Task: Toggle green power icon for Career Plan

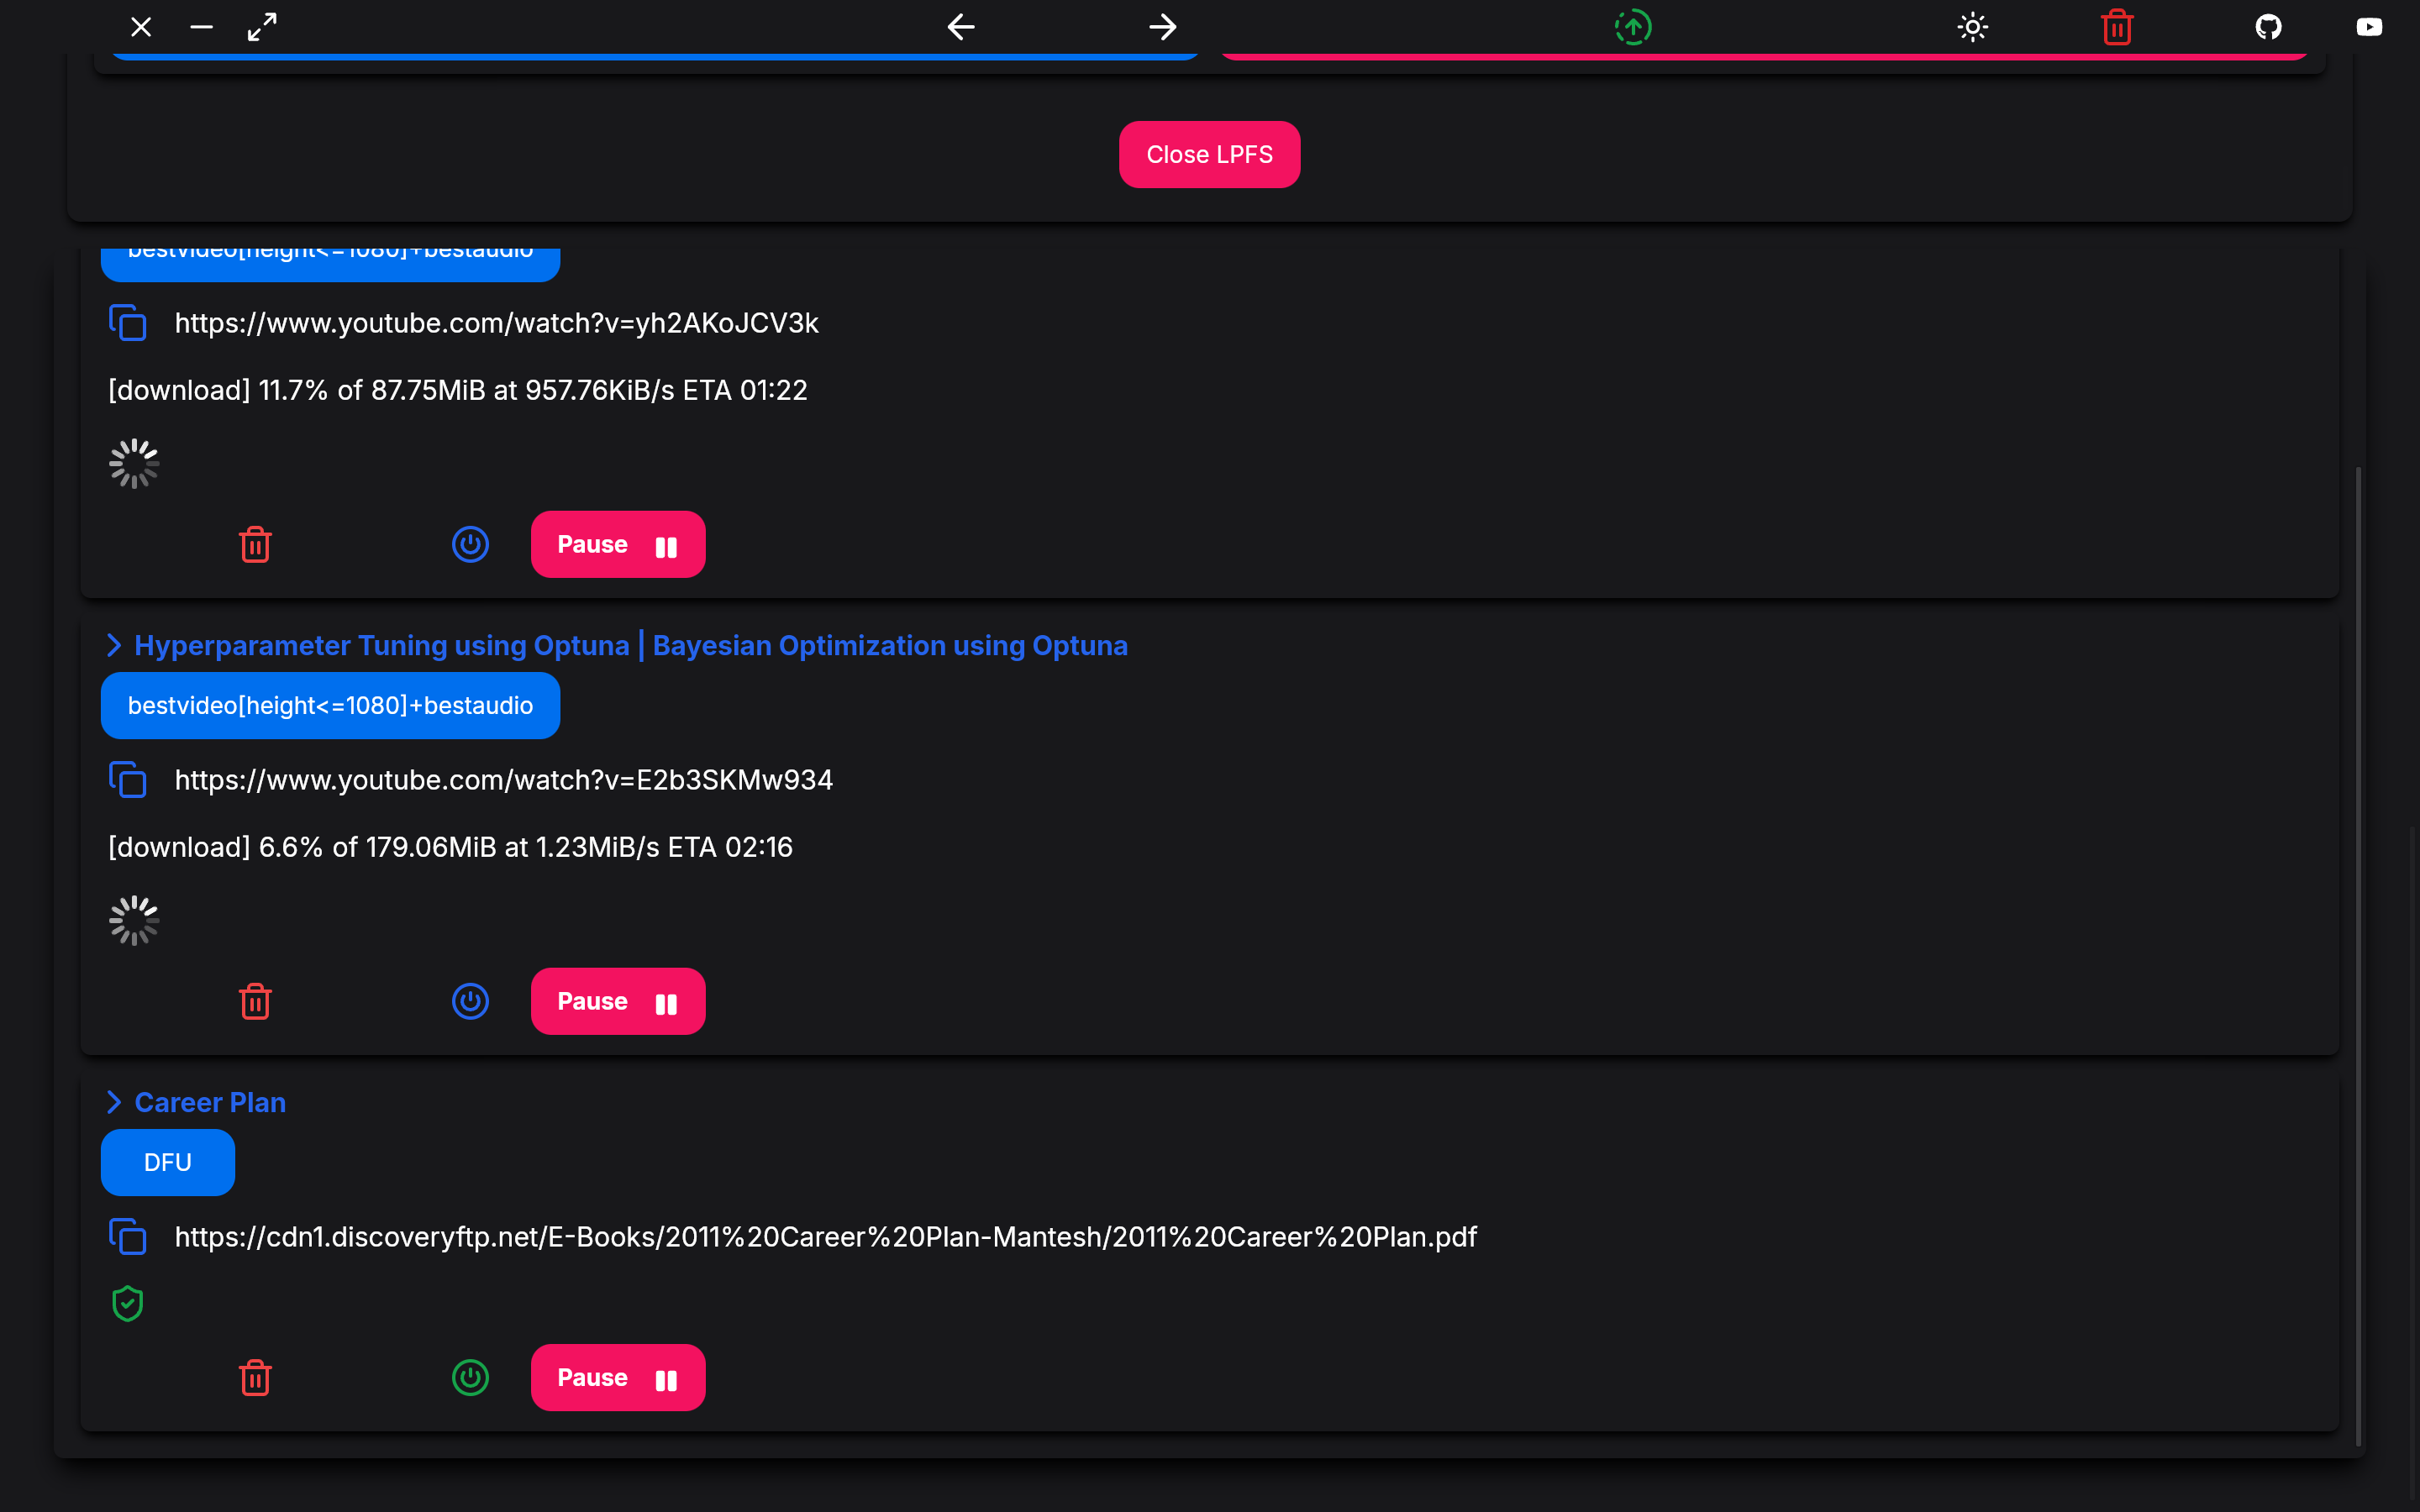Action: pos(470,1378)
